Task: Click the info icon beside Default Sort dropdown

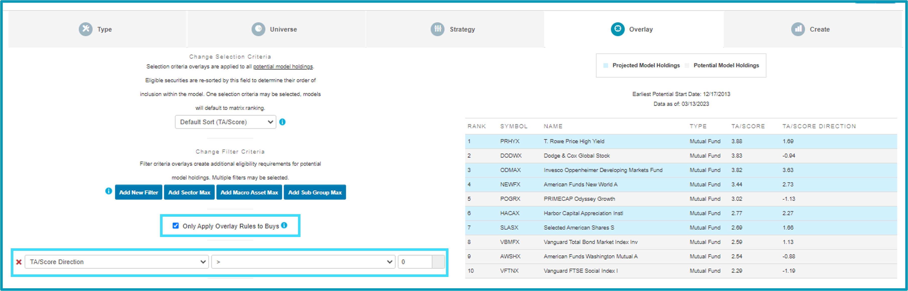Action: 282,122
